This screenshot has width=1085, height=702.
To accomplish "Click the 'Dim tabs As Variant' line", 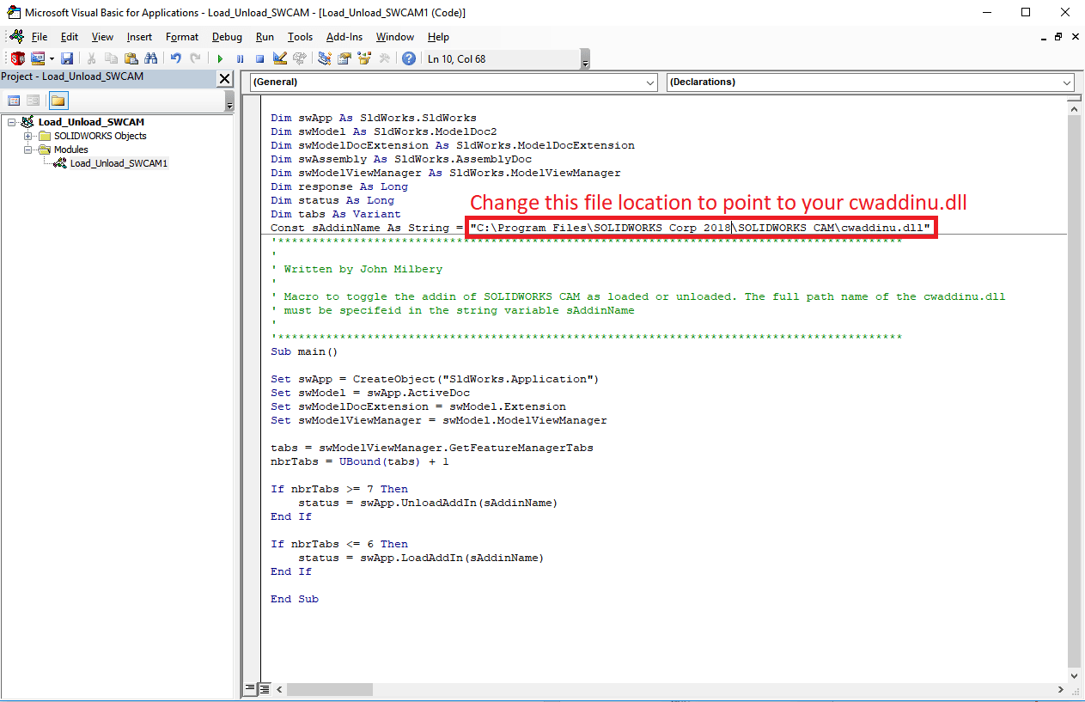I will (x=336, y=214).
